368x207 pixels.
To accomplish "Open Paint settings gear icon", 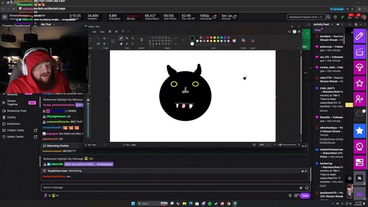I will pos(299,32).
